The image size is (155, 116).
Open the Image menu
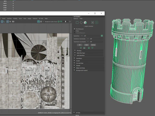coord(29,19)
